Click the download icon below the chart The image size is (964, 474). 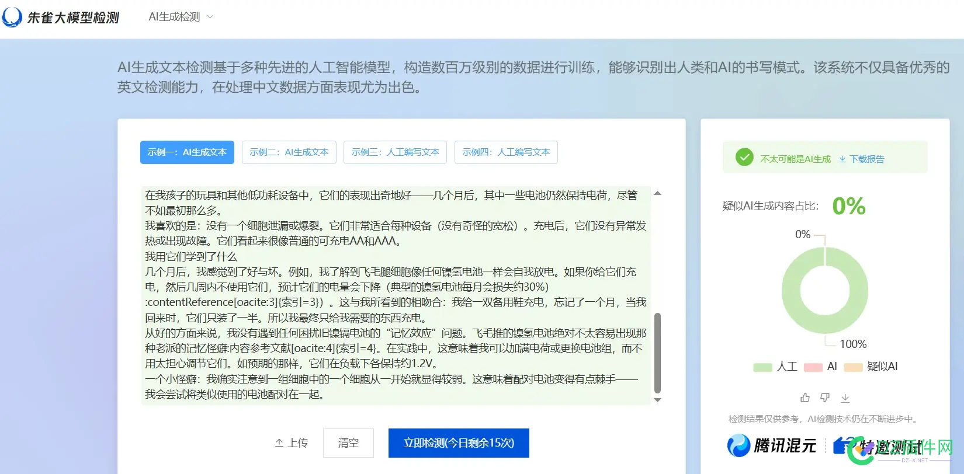(845, 398)
